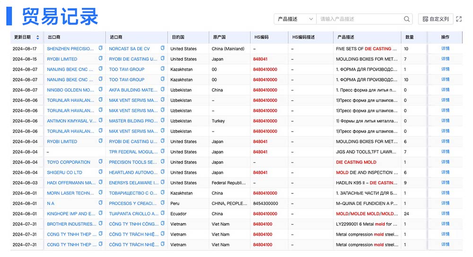Select LY2299001 6 Metal mold description

pyautogui.click(x=367, y=224)
